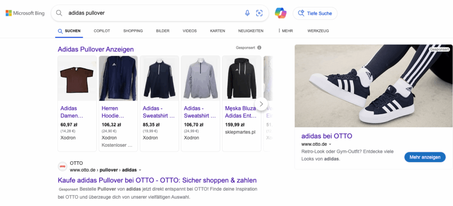Click the Tiefe Suche button
Image resolution: width=453 pixels, height=206 pixels.
tap(315, 13)
